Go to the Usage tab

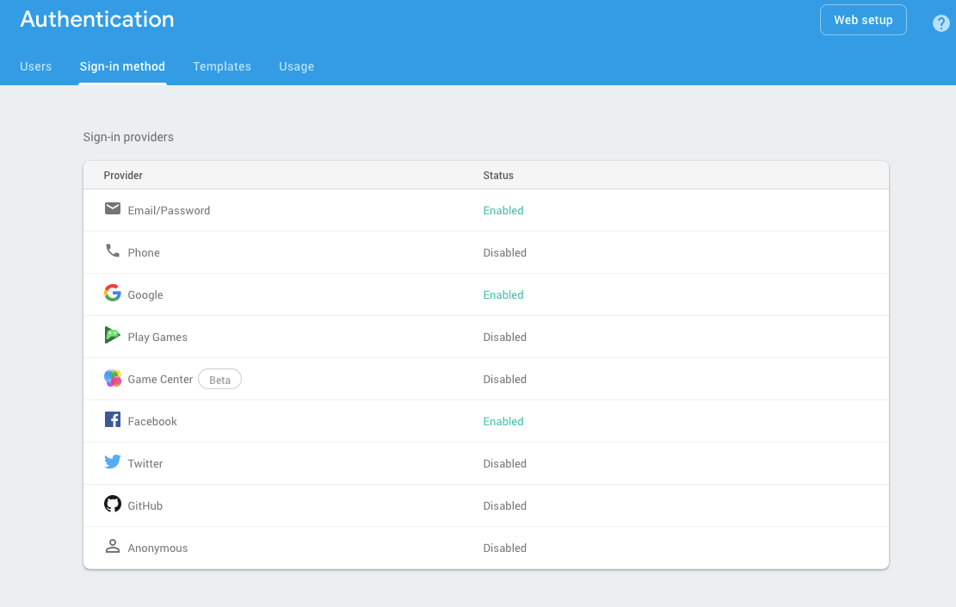click(296, 66)
